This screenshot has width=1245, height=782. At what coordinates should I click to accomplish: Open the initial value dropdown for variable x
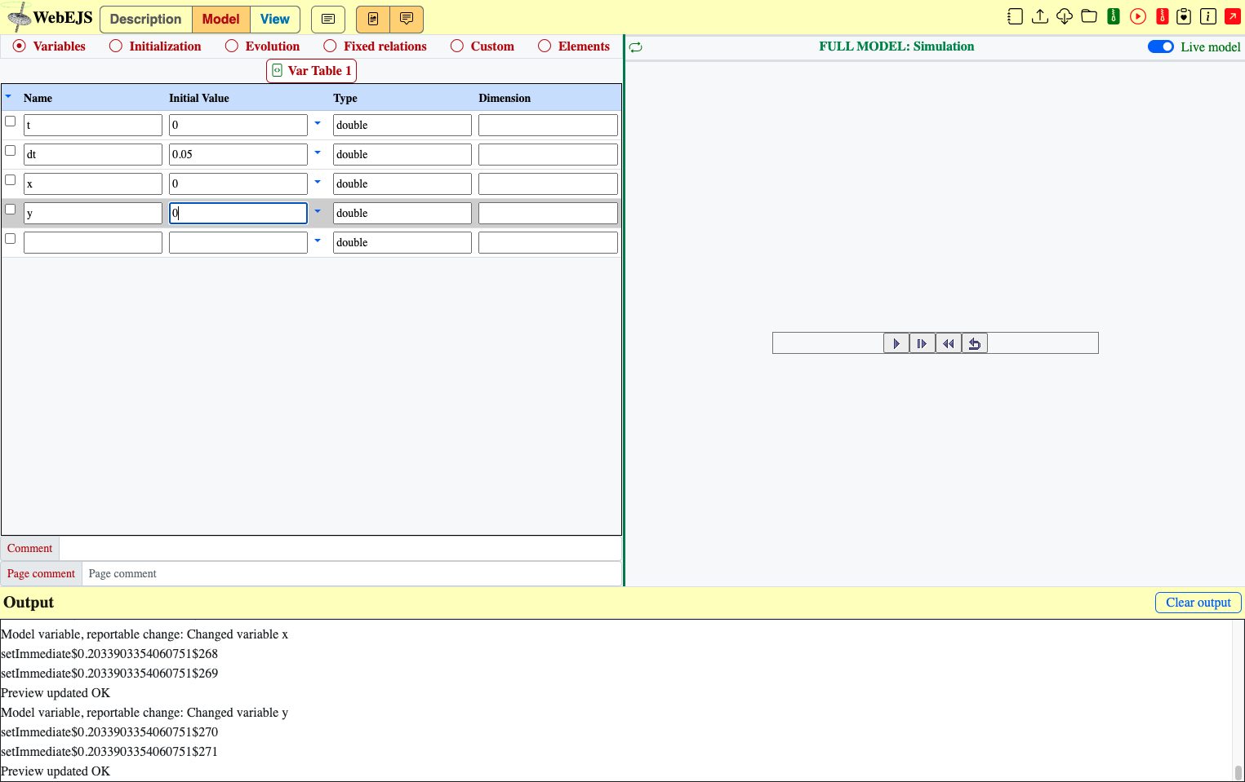pyautogui.click(x=318, y=182)
